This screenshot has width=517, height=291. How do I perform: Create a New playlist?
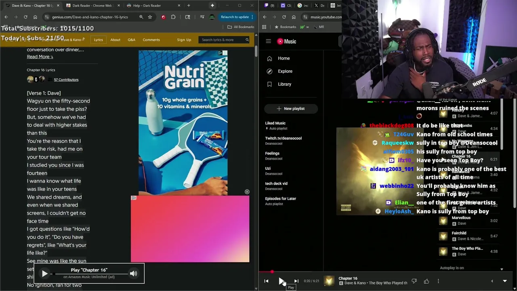pos(291,108)
